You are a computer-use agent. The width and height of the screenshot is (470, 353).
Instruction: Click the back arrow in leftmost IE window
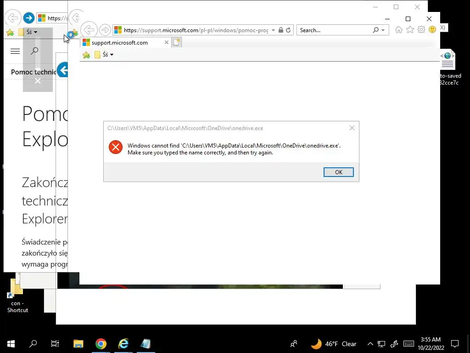[12, 18]
